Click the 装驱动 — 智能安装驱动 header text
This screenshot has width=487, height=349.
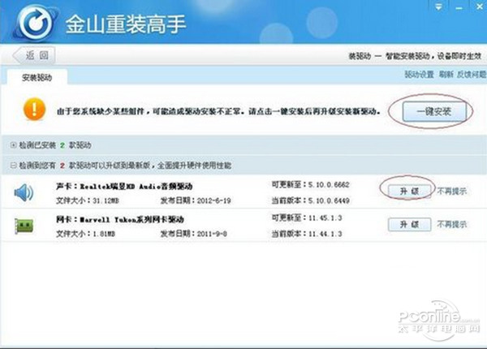(x=415, y=56)
